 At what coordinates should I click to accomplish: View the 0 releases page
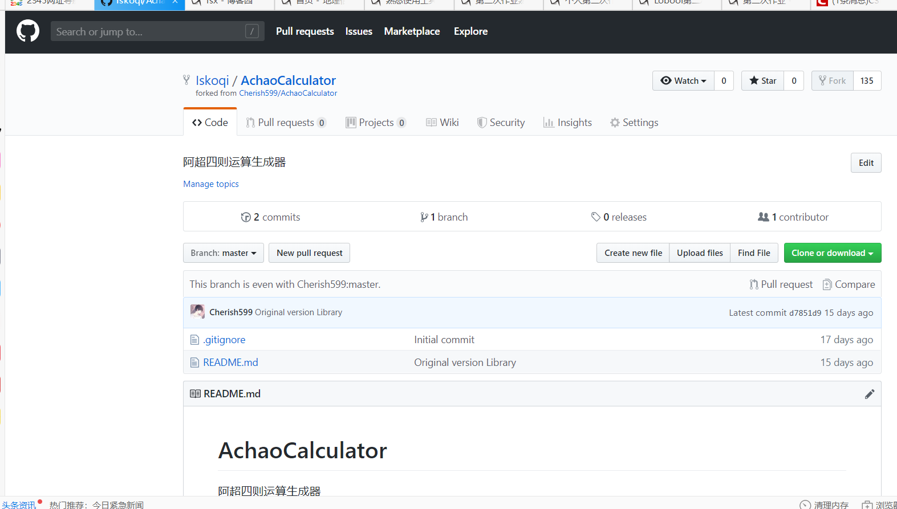[x=619, y=217]
